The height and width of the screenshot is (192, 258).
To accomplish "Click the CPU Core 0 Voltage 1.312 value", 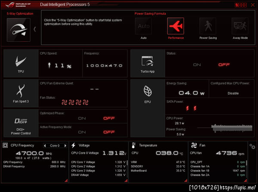I will tap(114, 153).
